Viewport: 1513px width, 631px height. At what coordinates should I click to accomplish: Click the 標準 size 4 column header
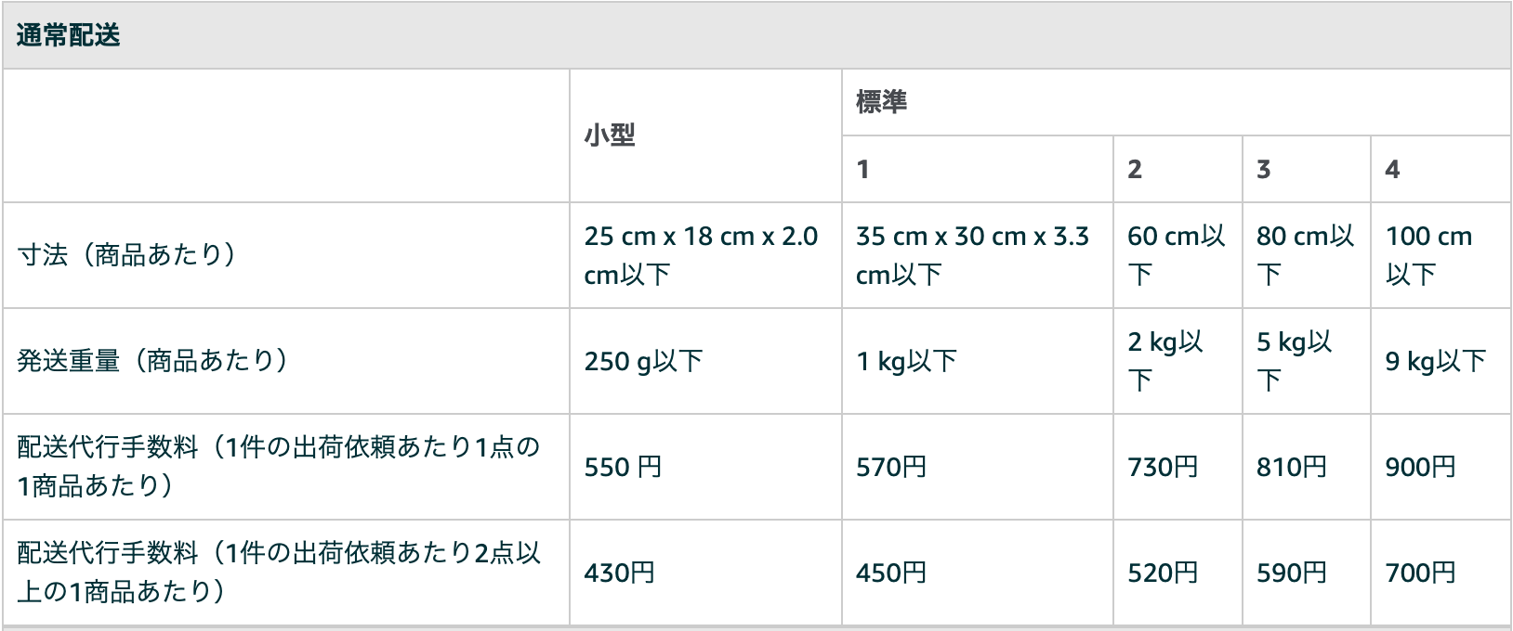coord(1392,170)
